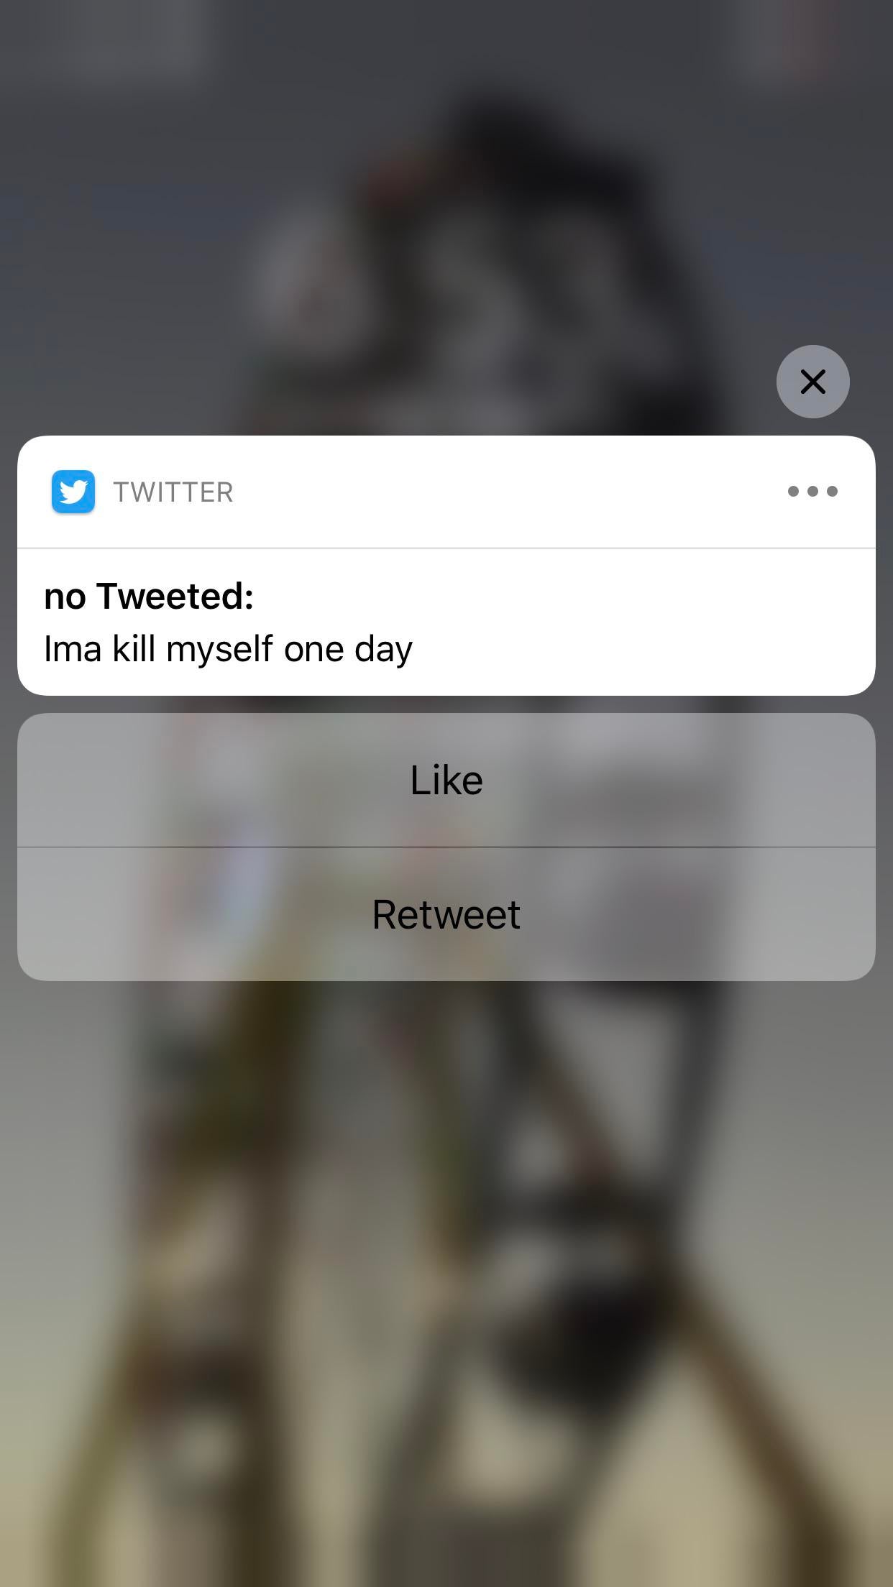Show notification settings via the ellipsis icon

(812, 492)
